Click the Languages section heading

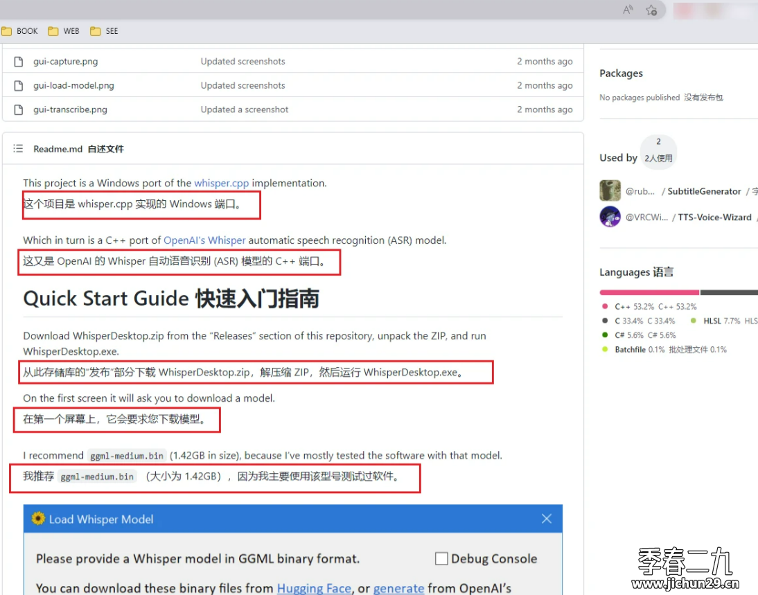click(636, 272)
